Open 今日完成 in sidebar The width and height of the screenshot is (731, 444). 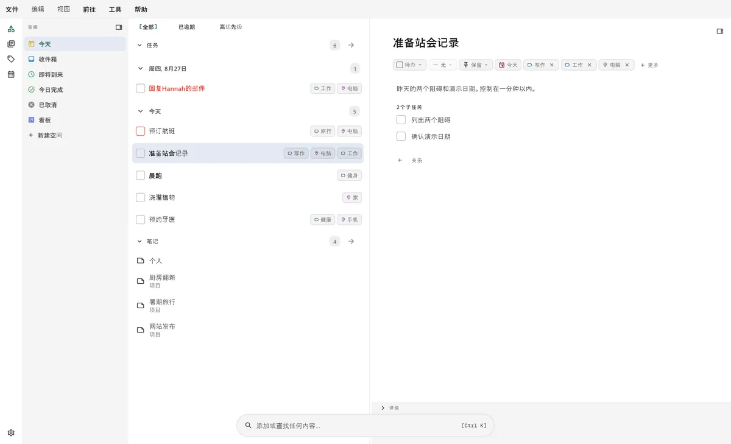pyautogui.click(x=75, y=90)
